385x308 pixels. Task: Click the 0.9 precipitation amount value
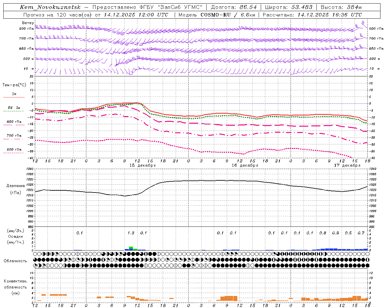335,233
